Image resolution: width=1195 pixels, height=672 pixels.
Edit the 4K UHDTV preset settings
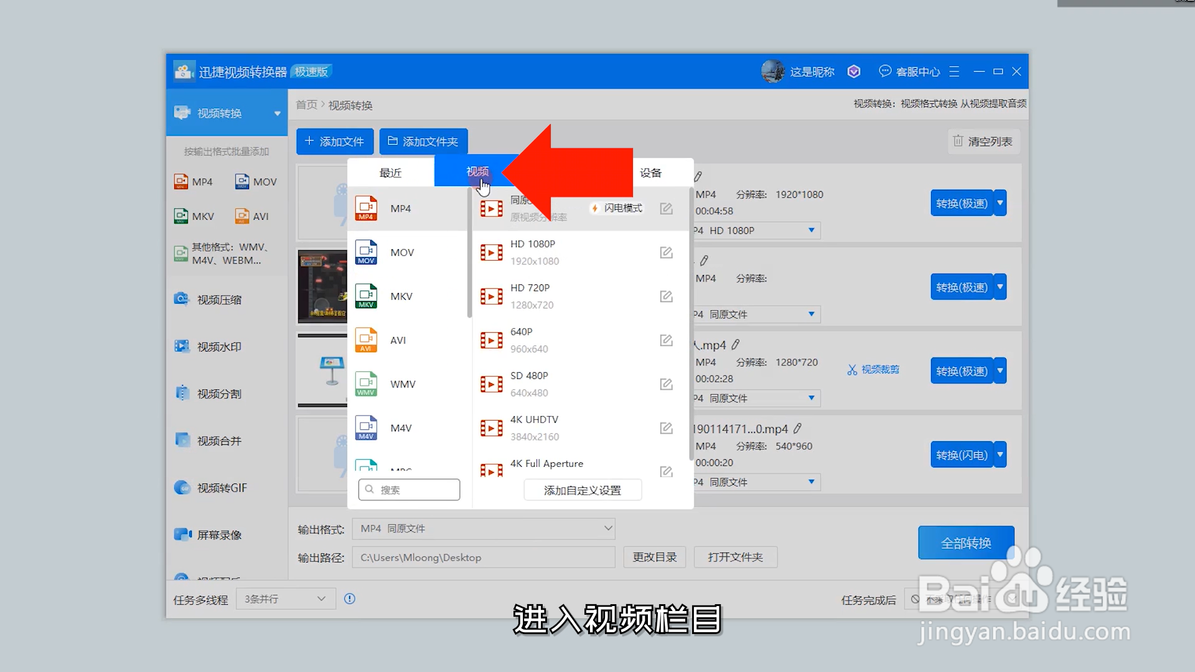click(666, 428)
